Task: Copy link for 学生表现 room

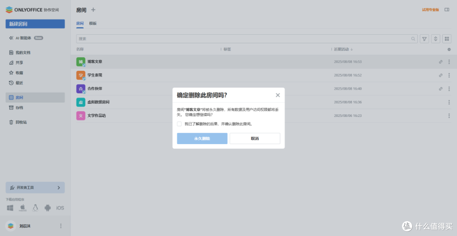Action: tap(440, 75)
